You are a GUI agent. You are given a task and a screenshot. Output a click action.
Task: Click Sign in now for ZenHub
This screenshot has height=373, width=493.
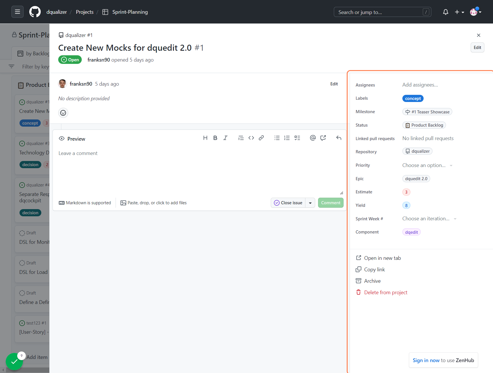point(426,360)
